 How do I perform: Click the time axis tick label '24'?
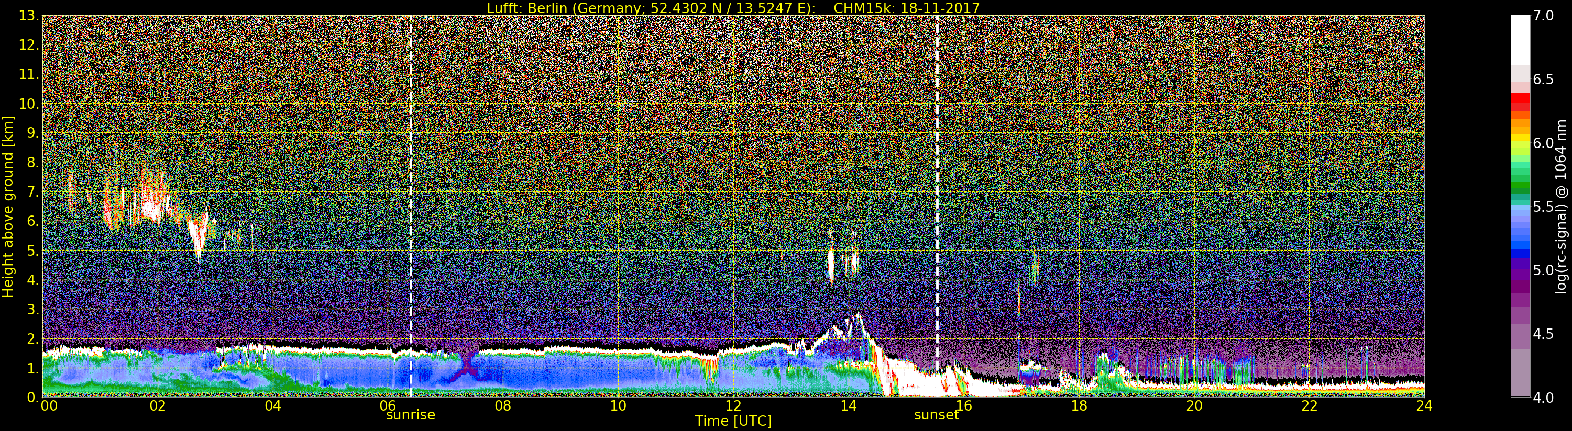pos(1424,406)
